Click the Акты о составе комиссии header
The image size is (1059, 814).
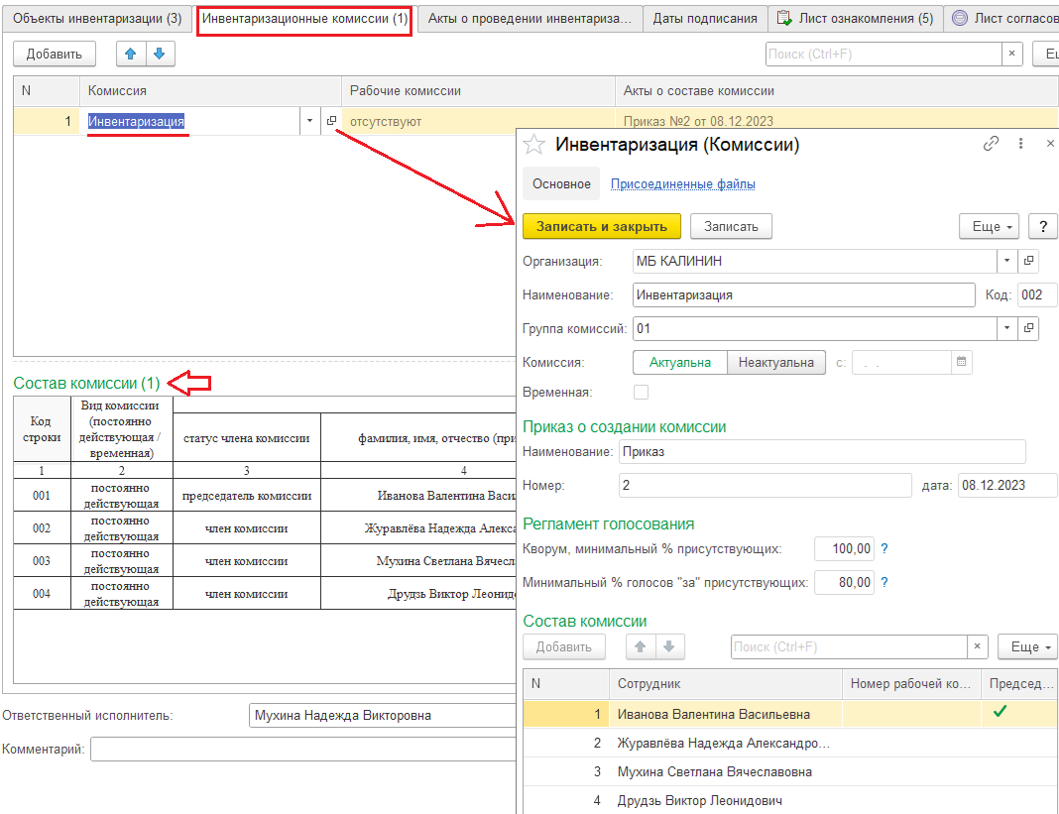tap(837, 90)
